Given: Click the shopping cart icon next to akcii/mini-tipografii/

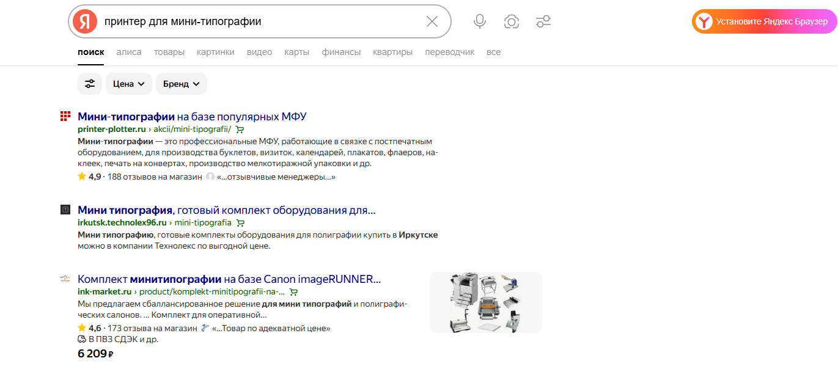Looking at the screenshot, I should [x=240, y=130].
